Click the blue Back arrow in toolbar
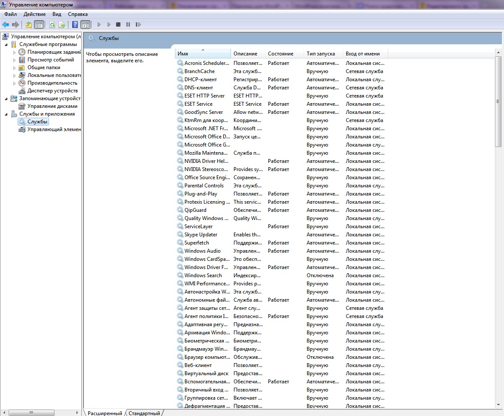The height and width of the screenshot is (416, 504). [6, 24]
